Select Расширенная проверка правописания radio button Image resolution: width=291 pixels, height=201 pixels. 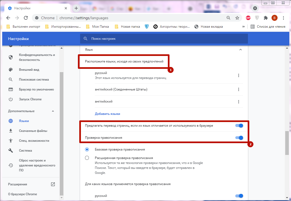(x=87, y=158)
